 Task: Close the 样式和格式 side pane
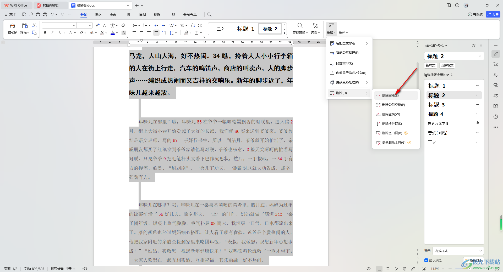click(481, 46)
